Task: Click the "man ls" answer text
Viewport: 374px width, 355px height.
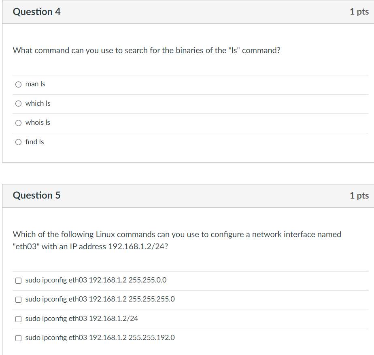Action: [35, 84]
